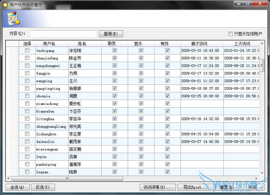Click the vertical scrollbar thumb
The width and height of the screenshot is (270, 195).
[262, 65]
